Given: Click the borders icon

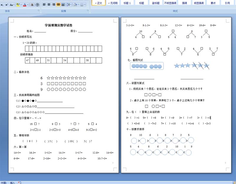Looking at the screenshot, I should tap(82, 4).
